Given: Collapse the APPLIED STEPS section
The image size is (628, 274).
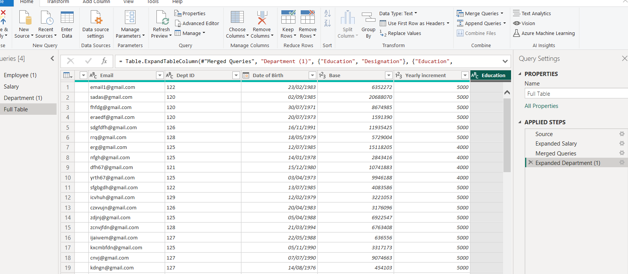Looking at the screenshot, I should point(520,122).
